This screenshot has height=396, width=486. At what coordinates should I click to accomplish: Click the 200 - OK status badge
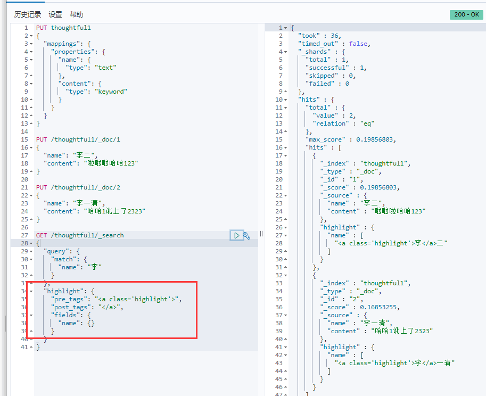[466, 14]
